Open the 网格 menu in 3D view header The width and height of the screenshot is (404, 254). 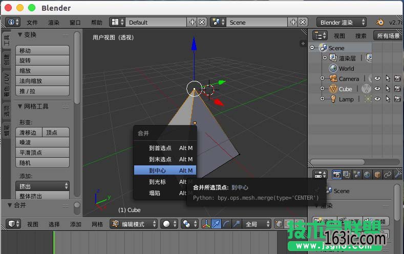pyautogui.click(x=97, y=224)
